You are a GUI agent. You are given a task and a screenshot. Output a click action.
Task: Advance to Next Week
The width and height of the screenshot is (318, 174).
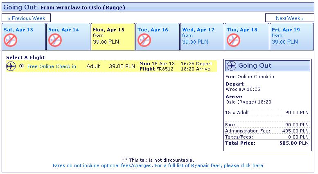pos(290,18)
